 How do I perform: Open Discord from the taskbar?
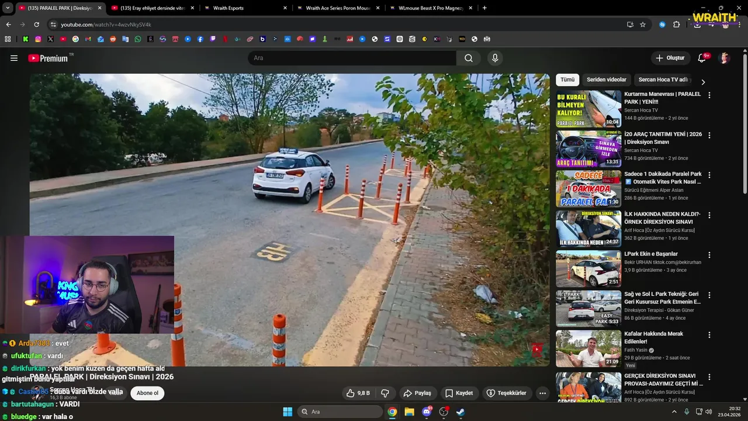[427, 412]
